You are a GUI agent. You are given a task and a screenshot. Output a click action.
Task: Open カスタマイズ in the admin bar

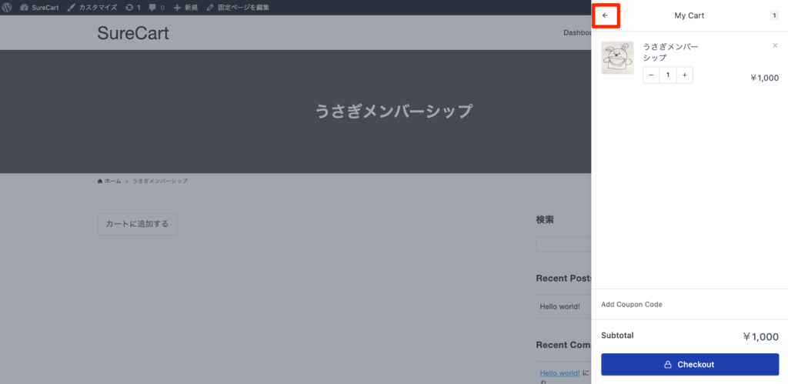click(x=92, y=8)
